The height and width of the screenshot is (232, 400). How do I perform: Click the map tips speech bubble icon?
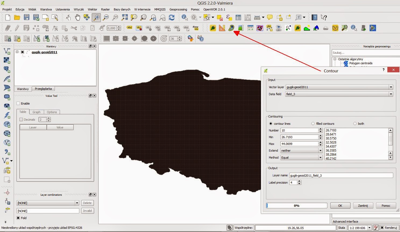[x=270, y=17]
